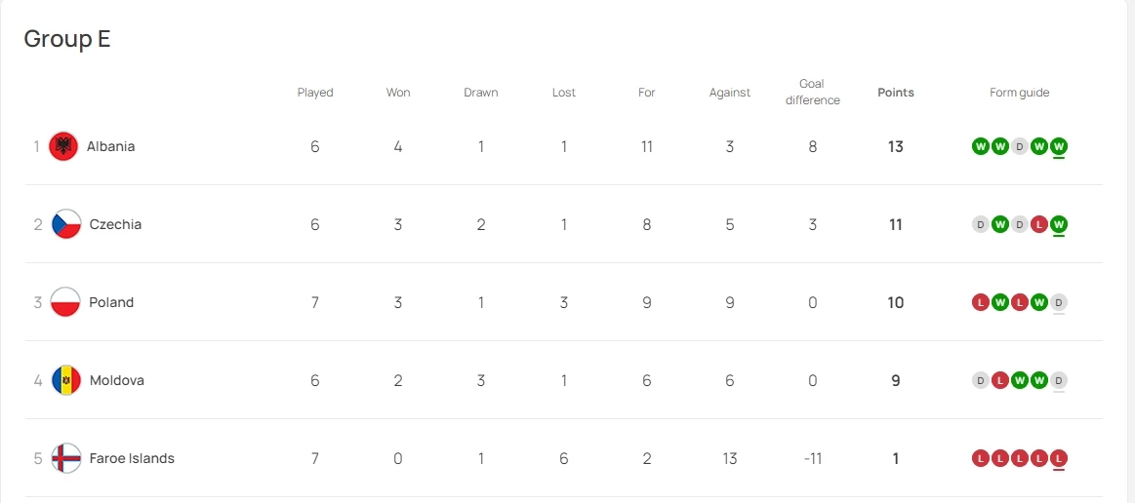Image resolution: width=1135 pixels, height=503 pixels.
Task: Click the Faroe Islands flag icon
Action: (x=66, y=458)
